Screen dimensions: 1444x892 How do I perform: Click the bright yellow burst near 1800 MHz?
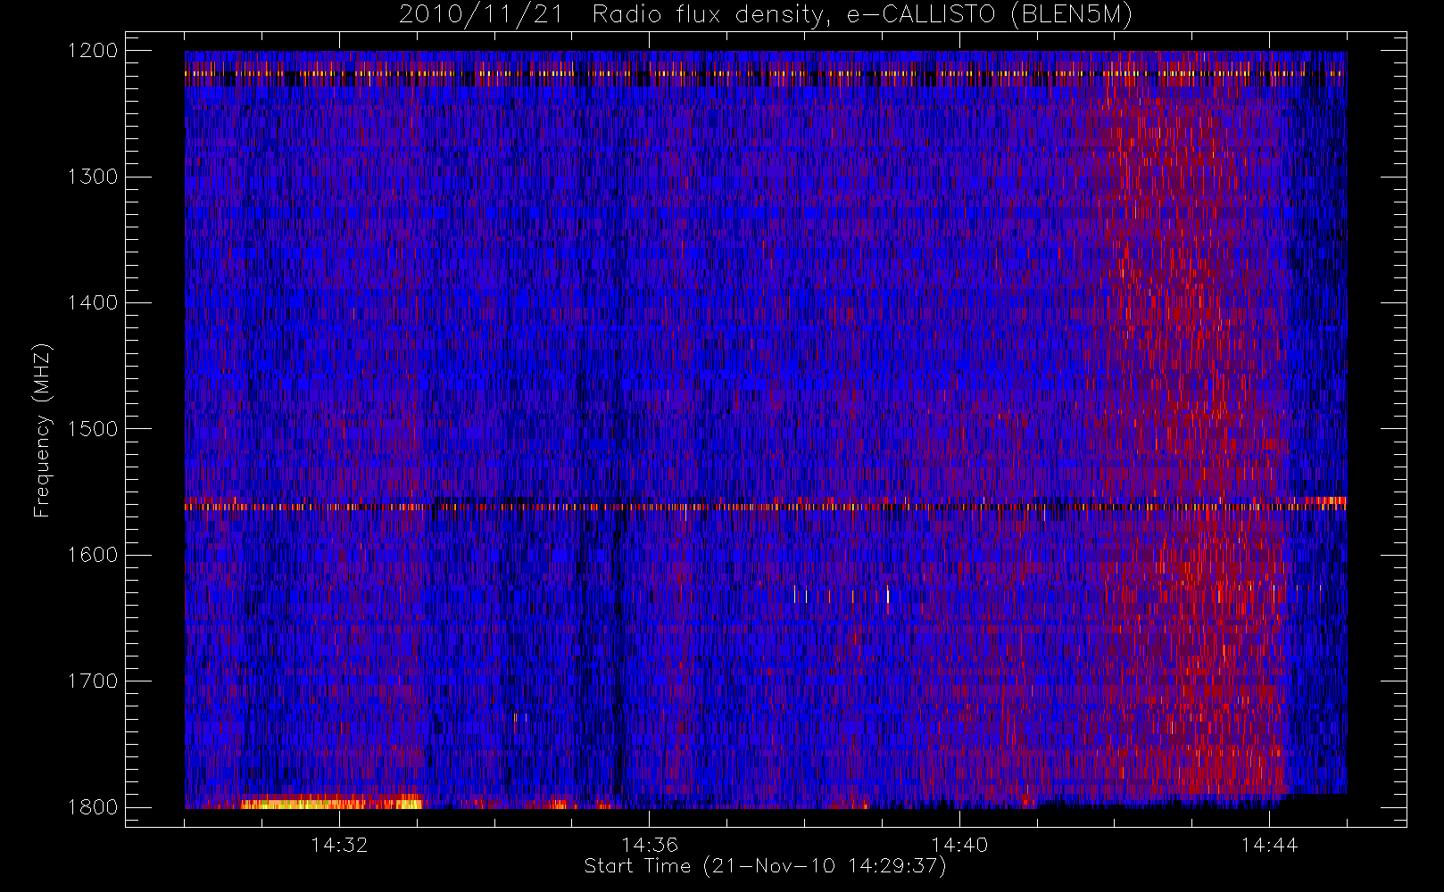tap(330, 803)
